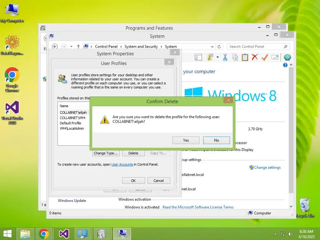Minimize the System window
The height and width of the screenshot is (240, 320).
pyautogui.click(x=267, y=35)
